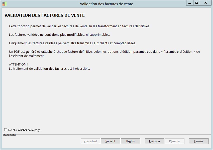Click the greyed-out Précédent button

[90, 141]
